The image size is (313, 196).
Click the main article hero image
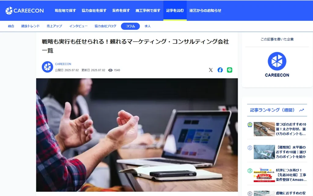[x=137, y=135]
